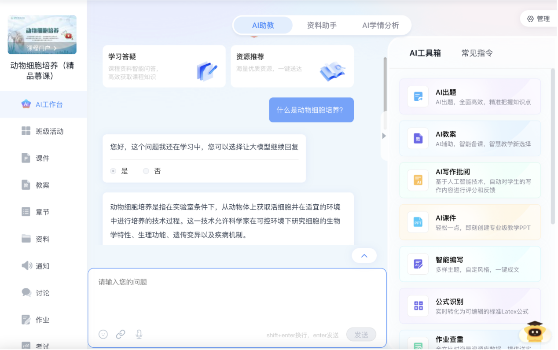Click the emoji icon in message box

pyautogui.click(x=103, y=334)
